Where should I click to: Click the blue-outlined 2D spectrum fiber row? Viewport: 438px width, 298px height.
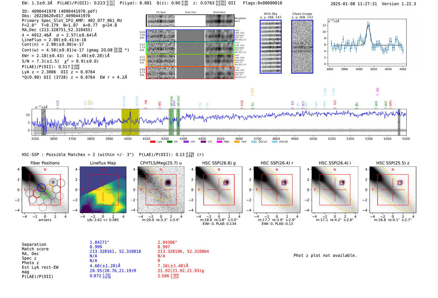[190, 36]
